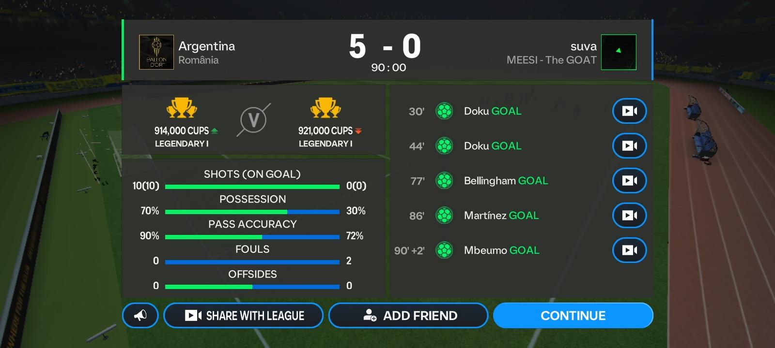Watch replay of Doku's 44' goal
This screenshot has height=348, width=775.
tap(629, 146)
